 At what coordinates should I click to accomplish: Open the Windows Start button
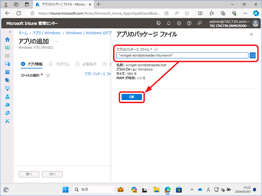(65, 190)
